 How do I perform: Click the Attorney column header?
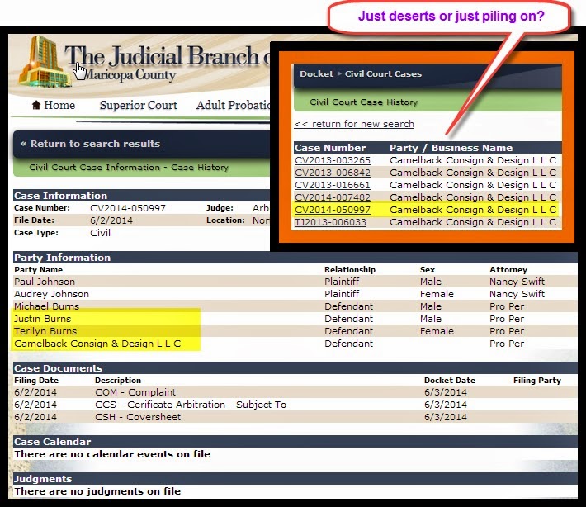pos(508,269)
